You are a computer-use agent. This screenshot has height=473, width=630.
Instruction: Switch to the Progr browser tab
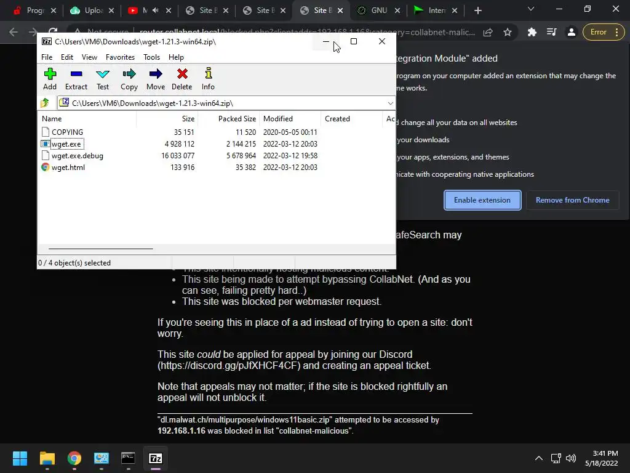[34, 10]
